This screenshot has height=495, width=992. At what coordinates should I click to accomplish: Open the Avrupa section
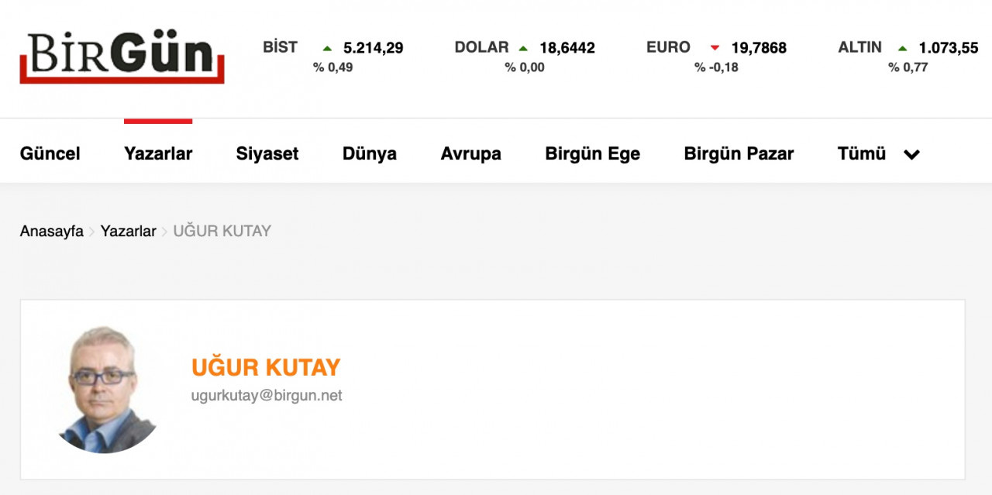471,153
